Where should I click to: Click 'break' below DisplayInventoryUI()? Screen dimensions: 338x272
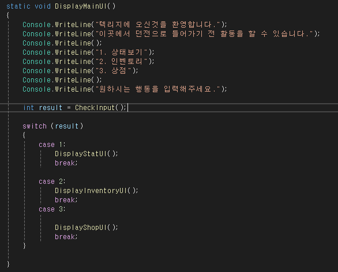click(65, 200)
